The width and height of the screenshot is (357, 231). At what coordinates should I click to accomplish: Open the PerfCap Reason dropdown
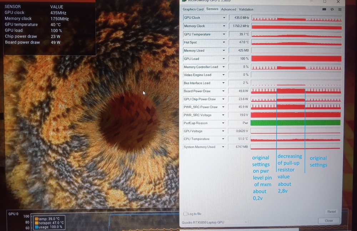[224, 123]
